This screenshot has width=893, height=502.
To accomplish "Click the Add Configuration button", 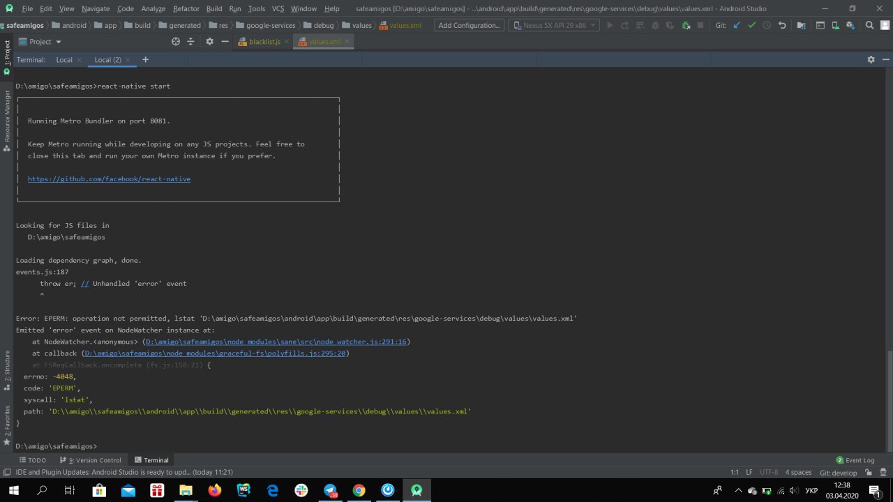I will (469, 25).
